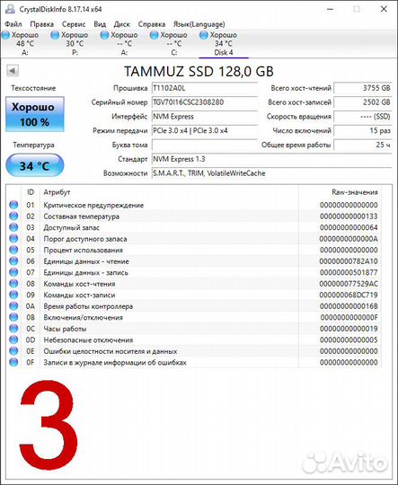Minimize the CrystalDiskInfo window
Screen dimensions: 398x485
pos(331,9)
